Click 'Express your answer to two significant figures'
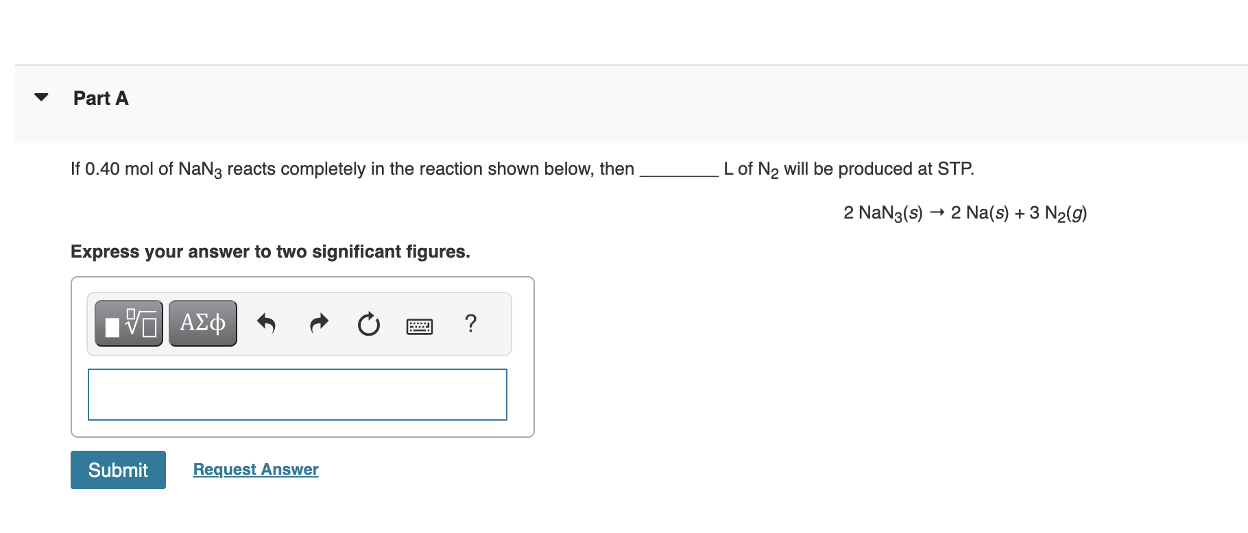 pyautogui.click(x=270, y=251)
